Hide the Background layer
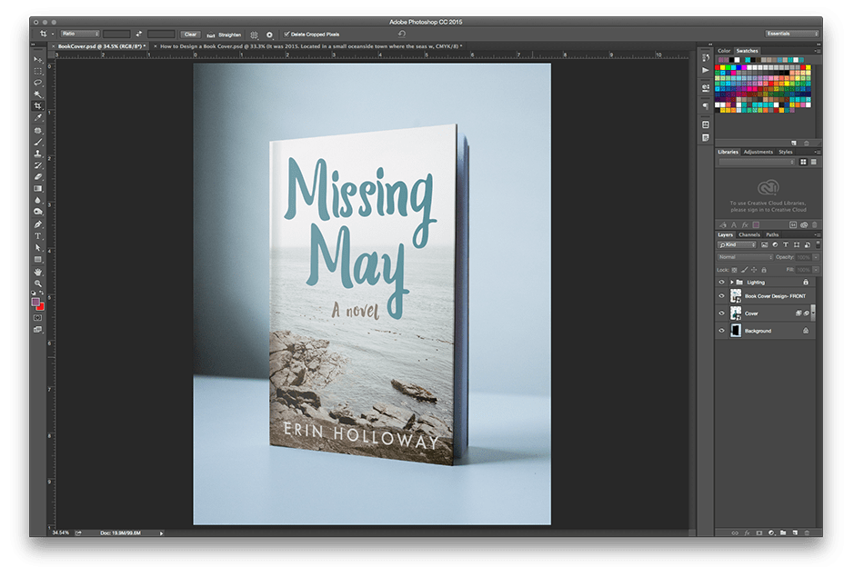 (x=721, y=331)
